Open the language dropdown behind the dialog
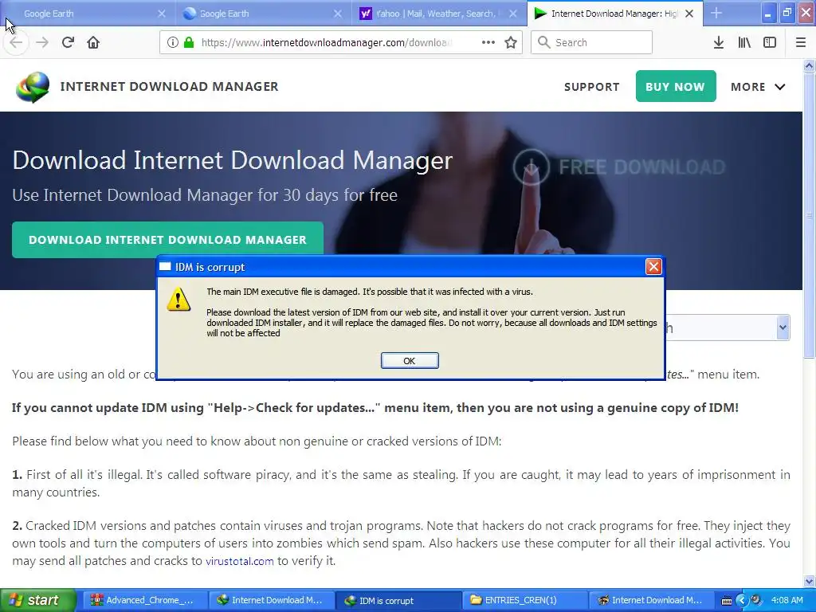Viewport: 816px width, 612px height. coord(783,328)
